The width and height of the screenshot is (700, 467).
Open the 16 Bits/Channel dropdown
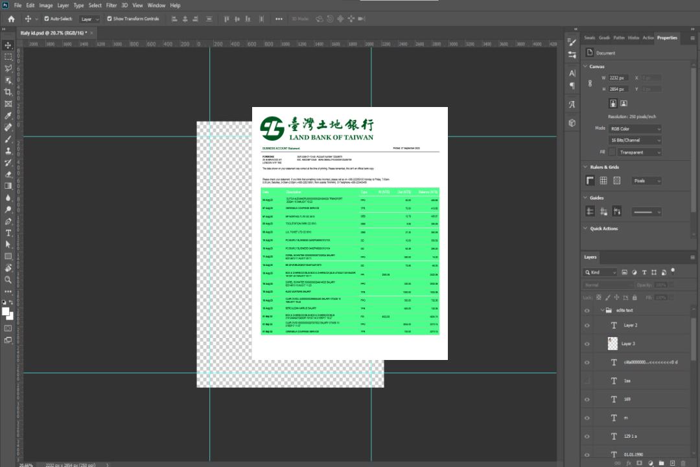[635, 140]
